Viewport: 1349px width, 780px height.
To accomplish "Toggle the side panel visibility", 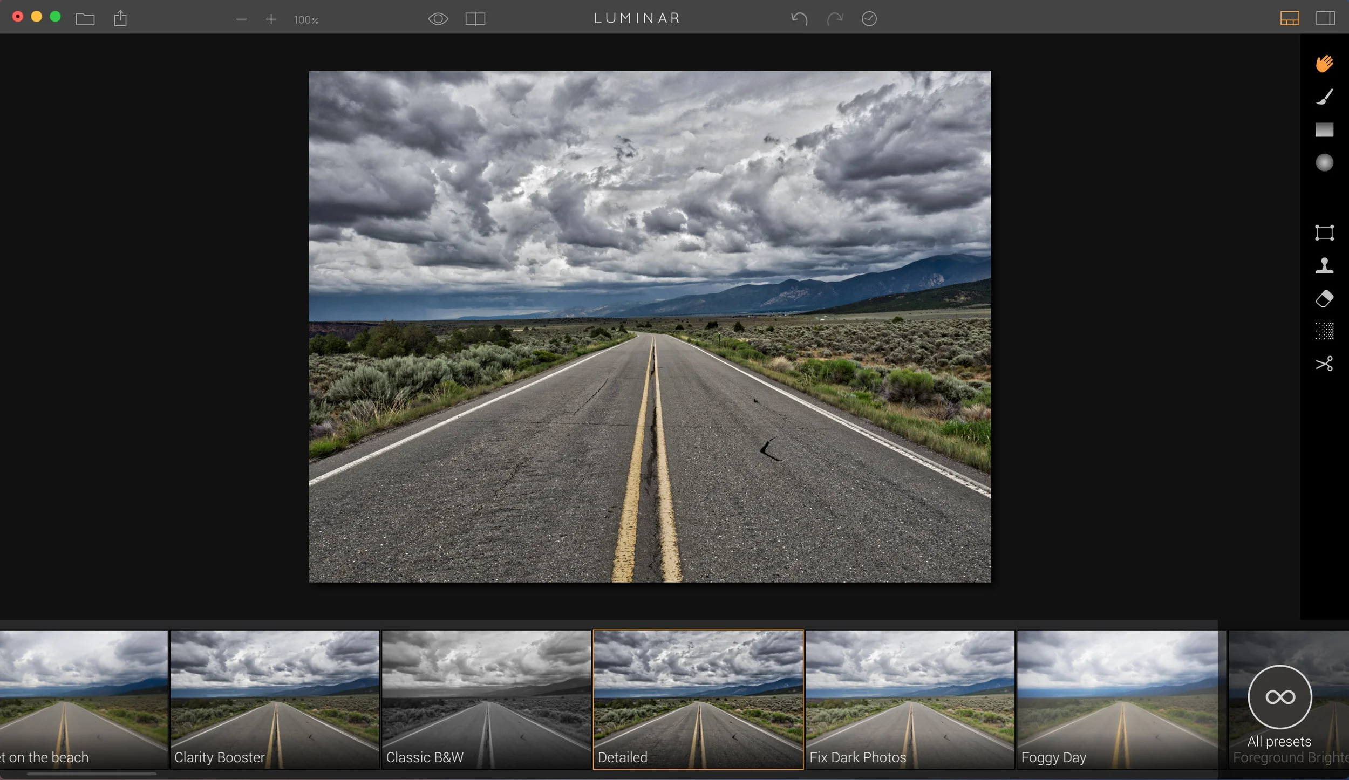I will [1325, 19].
